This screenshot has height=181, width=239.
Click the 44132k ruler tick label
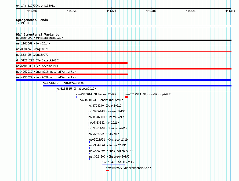point(191,11)
